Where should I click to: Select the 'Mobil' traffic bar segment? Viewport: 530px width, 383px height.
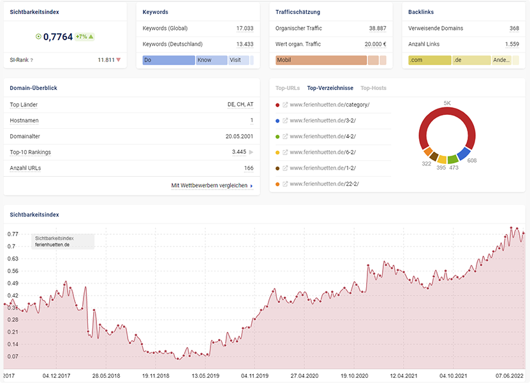pos(321,60)
